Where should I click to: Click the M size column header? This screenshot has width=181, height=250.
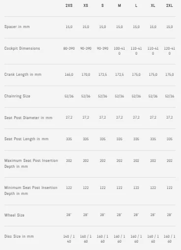click(x=120, y=5)
